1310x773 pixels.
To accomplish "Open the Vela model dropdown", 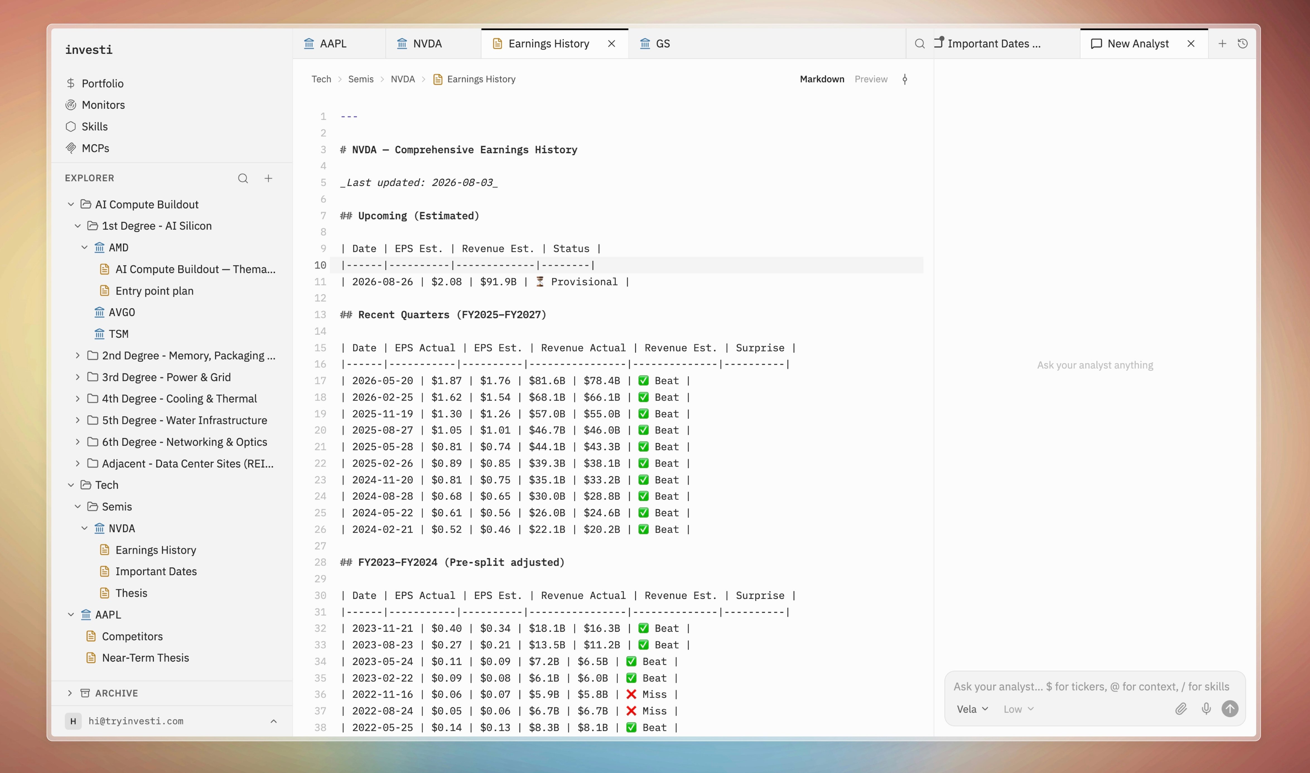I will pyautogui.click(x=972, y=709).
